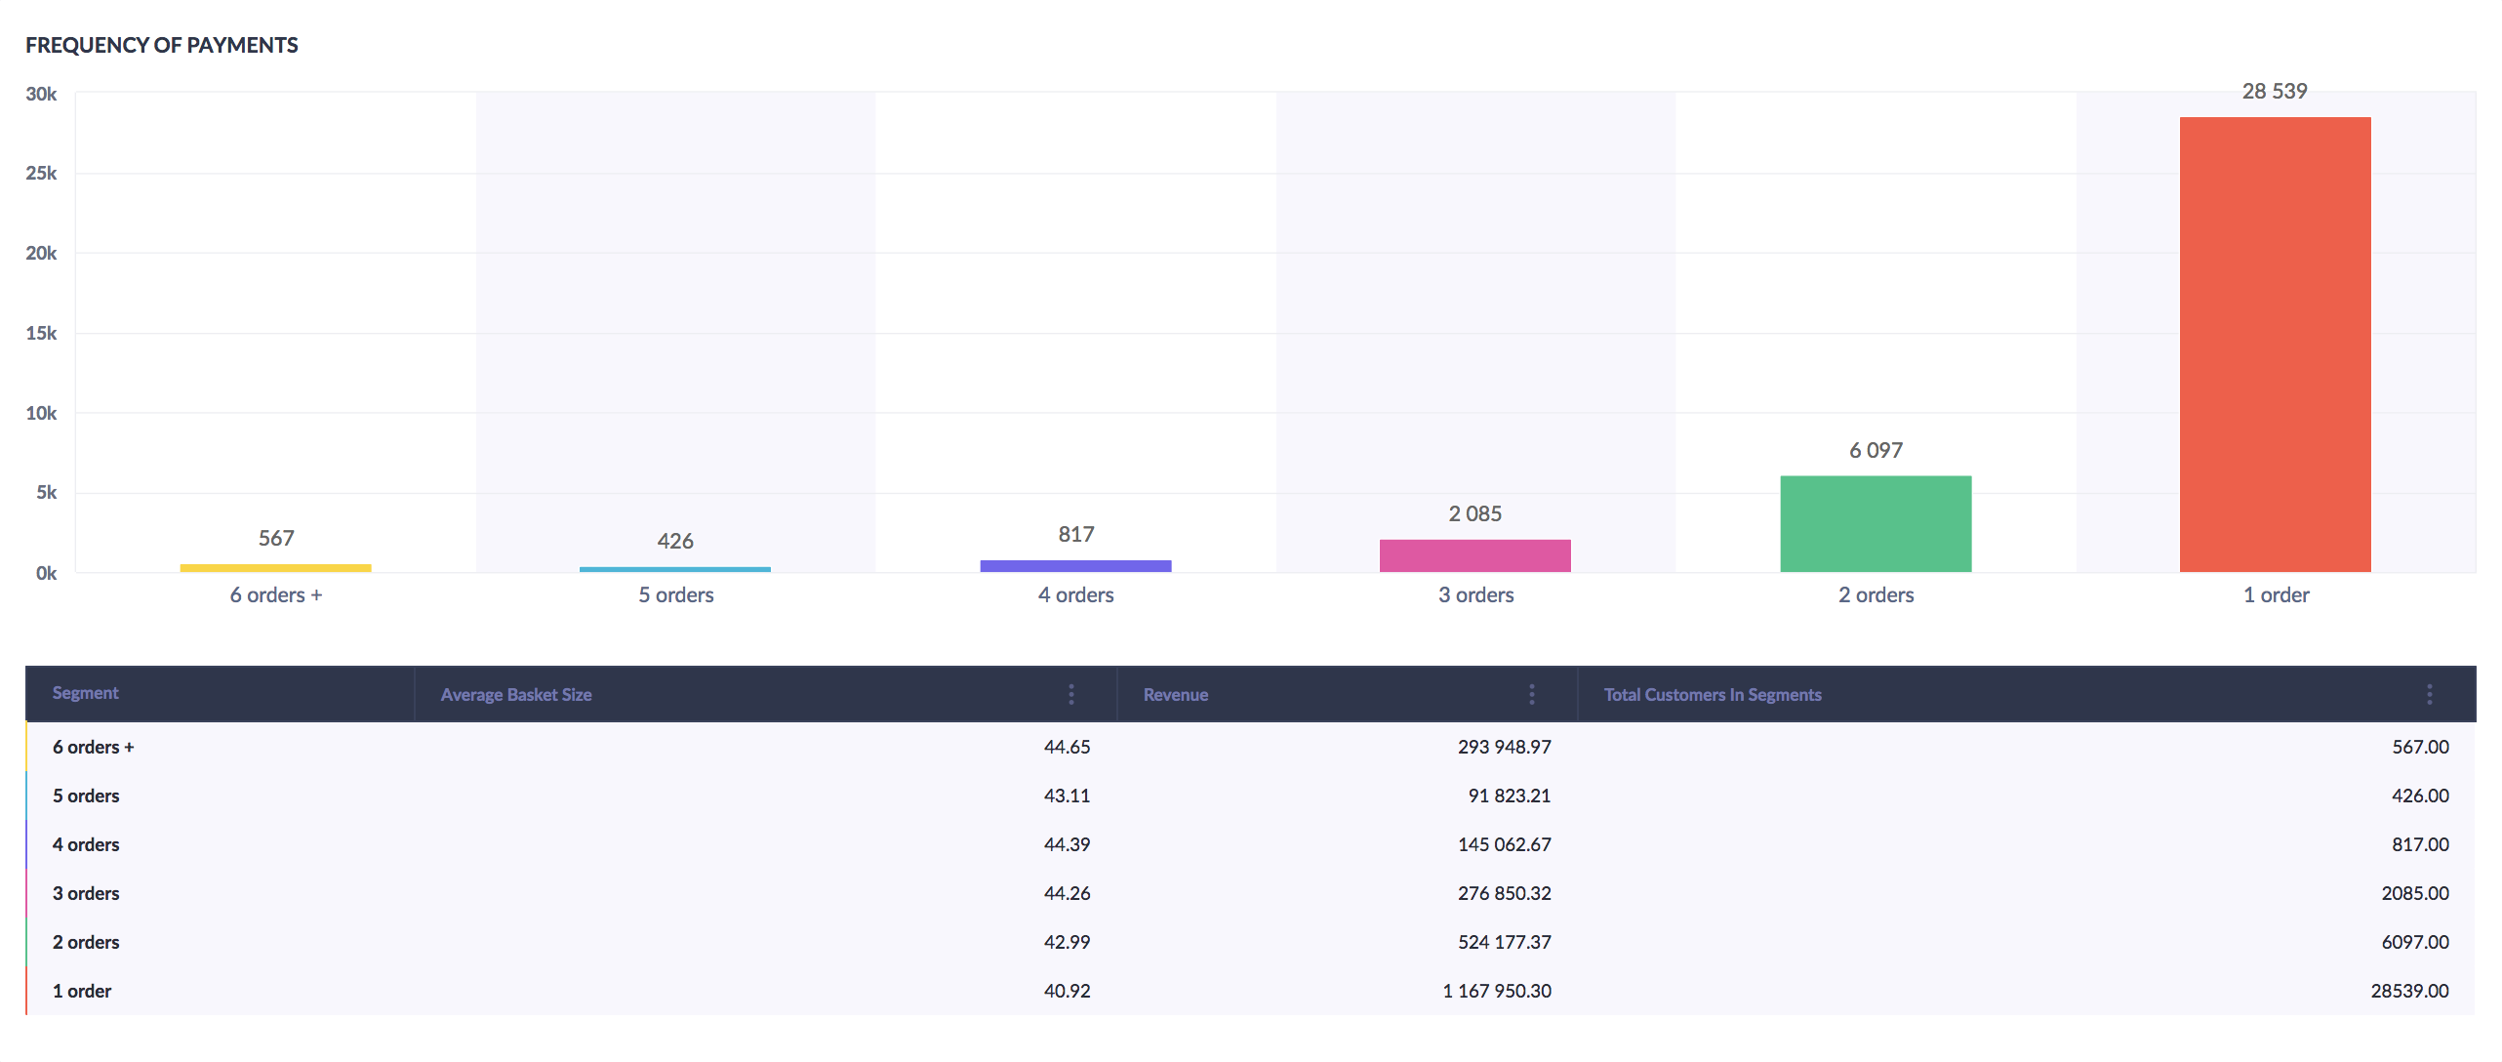The image size is (2502, 1062).
Task: Click basket size value 44.26
Action: point(1067,893)
